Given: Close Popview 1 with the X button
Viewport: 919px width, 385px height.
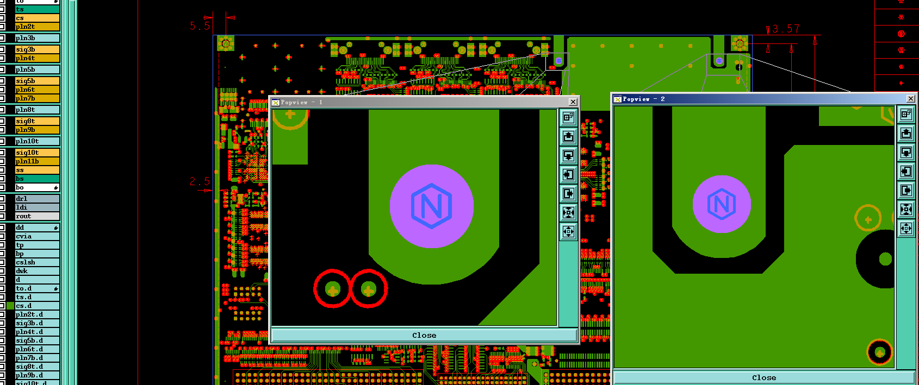Looking at the screenshot, I should [573, 102].
